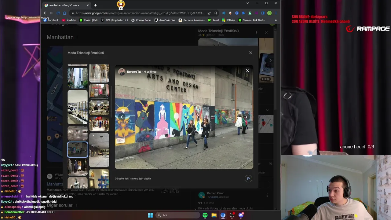Select the white gallery room thumbnail
The width and height of the screenshot is (391, 220).
(78, 133)
